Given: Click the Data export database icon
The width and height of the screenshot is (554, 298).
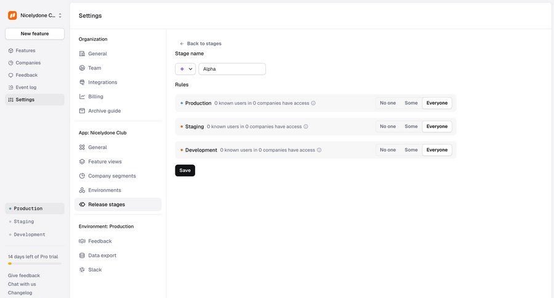Looking at the screenshot, I should pyautogui.click(x=82, y=256).
